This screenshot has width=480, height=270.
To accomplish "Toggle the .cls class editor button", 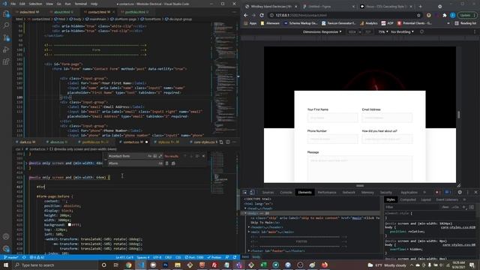I will tap(455, 207).
